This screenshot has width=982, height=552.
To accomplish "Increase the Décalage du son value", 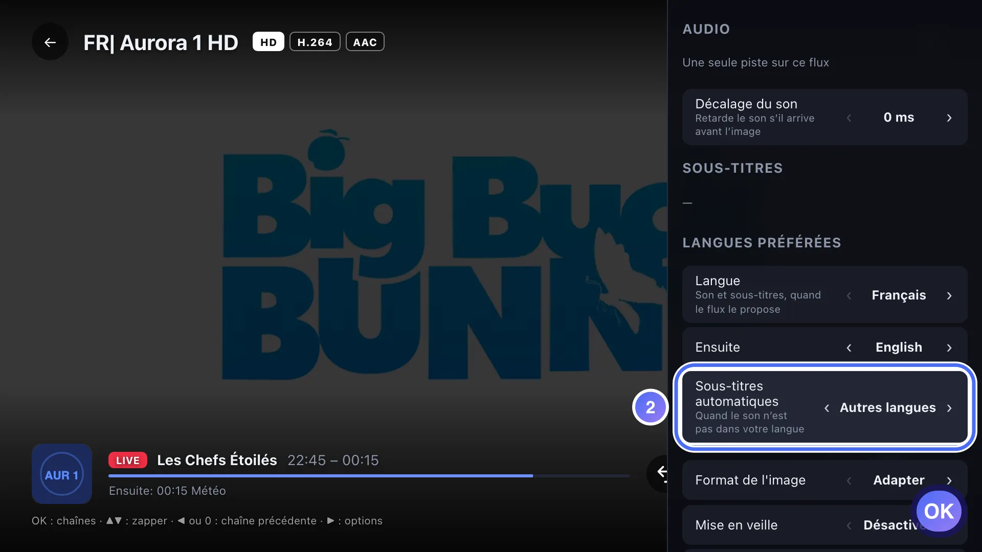I will point(949,118).
